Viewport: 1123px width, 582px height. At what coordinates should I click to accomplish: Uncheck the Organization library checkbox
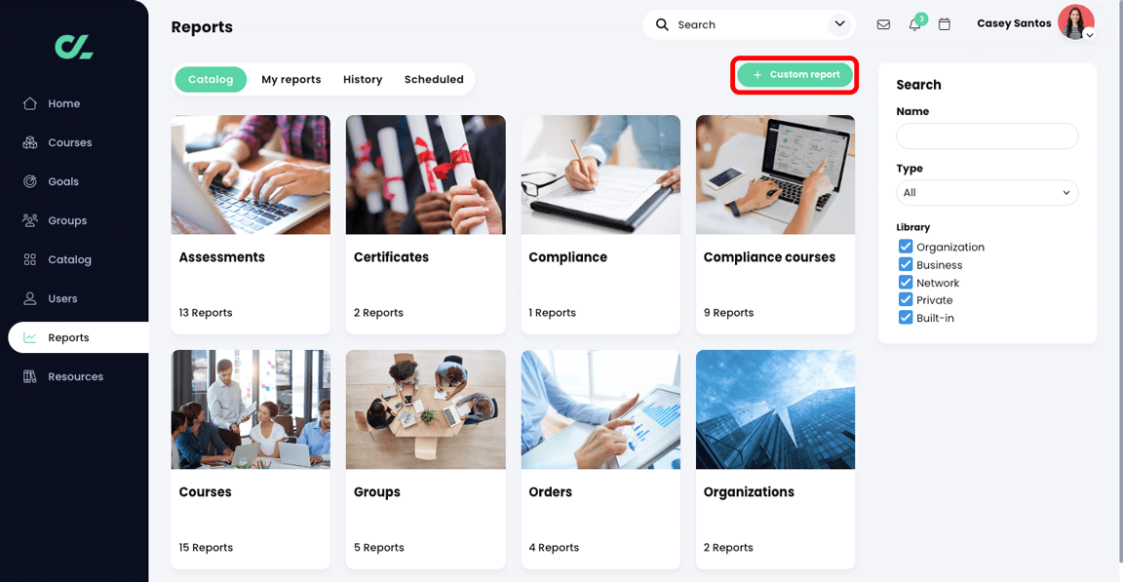(906, 247)
